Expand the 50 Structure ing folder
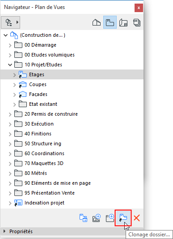The width and height of the screenshot is (173, 239). (x=10, y=144)
